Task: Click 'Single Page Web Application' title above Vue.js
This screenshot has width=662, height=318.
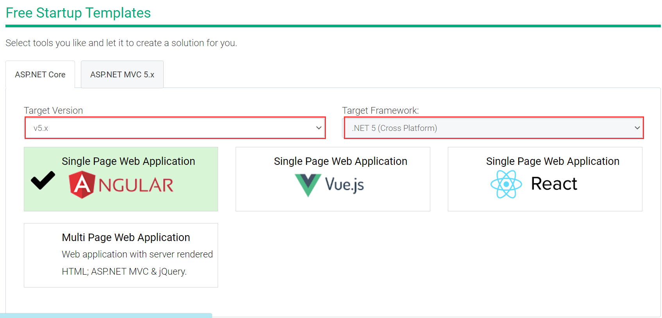Action: (x=341, y=161)
